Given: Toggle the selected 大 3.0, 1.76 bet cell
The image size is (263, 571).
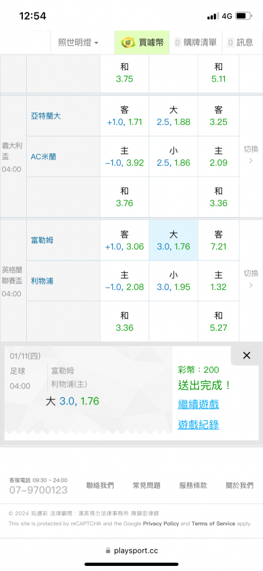Looking at the screenshot, I should point(173,240).
